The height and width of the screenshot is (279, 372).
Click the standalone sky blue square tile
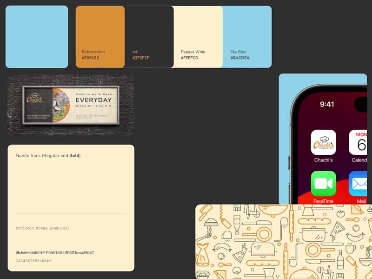[x=37, y=37]
